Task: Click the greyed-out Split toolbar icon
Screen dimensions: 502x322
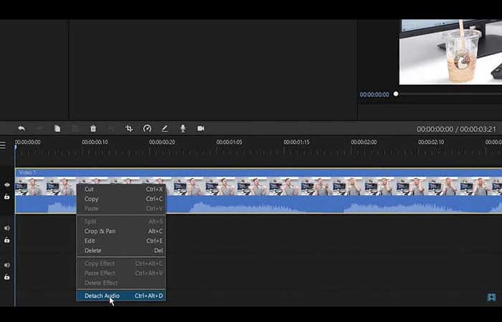Action: pos(111,128)
